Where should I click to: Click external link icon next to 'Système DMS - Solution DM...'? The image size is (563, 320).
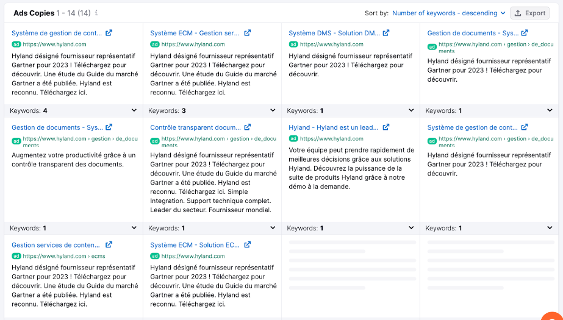(x=386, y=34)
